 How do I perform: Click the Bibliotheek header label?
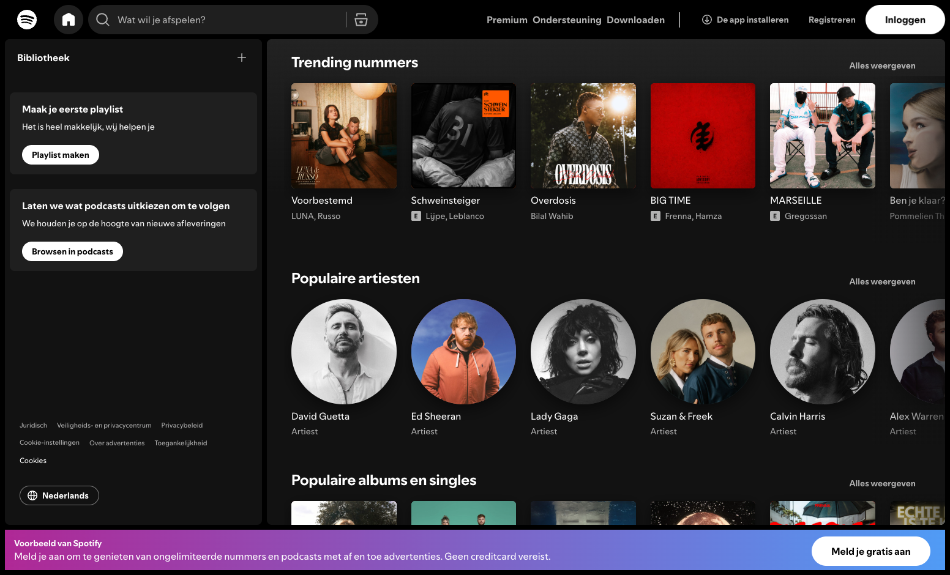(43, 57)
